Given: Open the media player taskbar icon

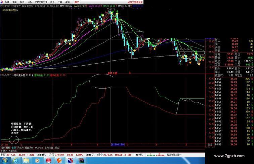Looking at the screenshot, I should tap(37, 160).
